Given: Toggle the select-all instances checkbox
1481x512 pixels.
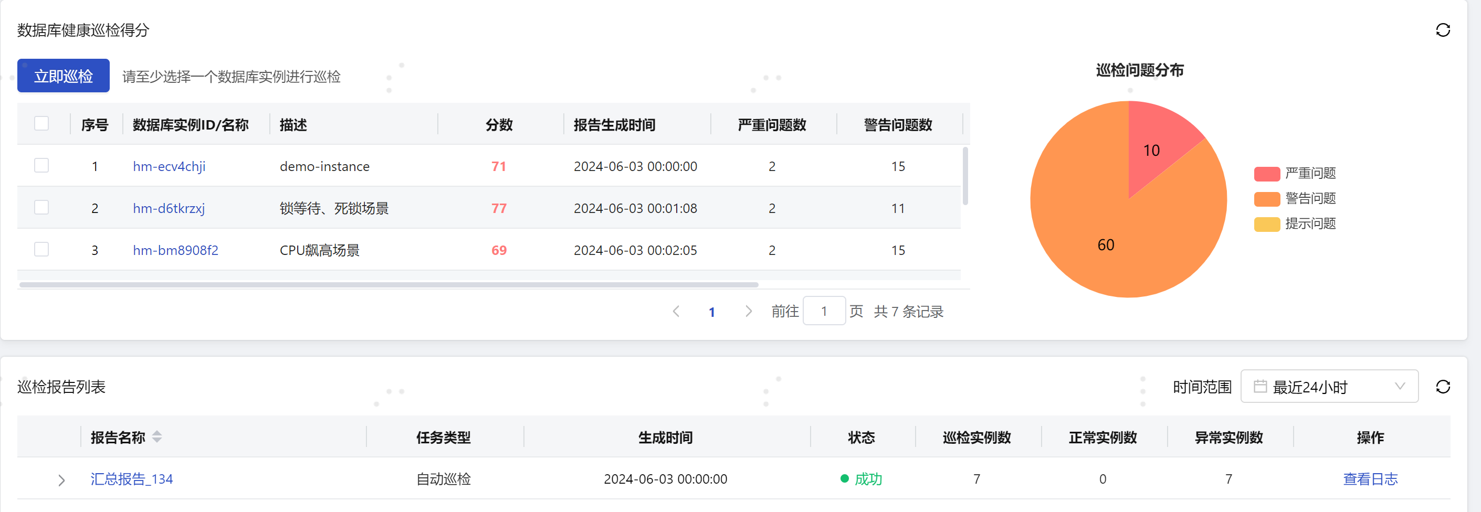Looking at the screenshot, I should (x=41, y=123).
